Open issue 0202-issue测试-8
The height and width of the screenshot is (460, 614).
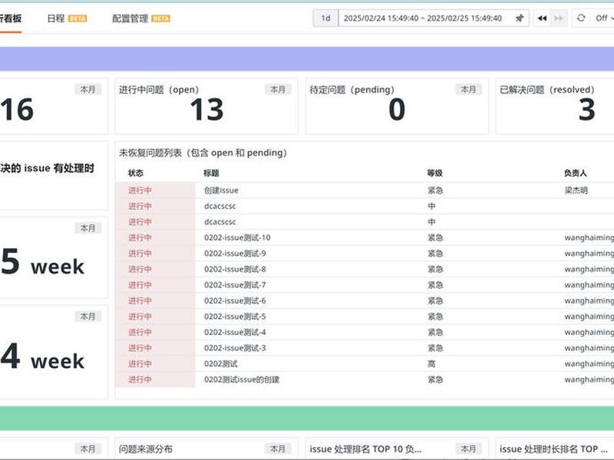click(x=235, y=269)
